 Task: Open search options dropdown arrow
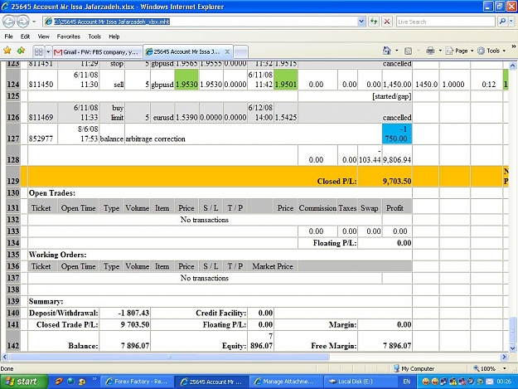[511, 22]
